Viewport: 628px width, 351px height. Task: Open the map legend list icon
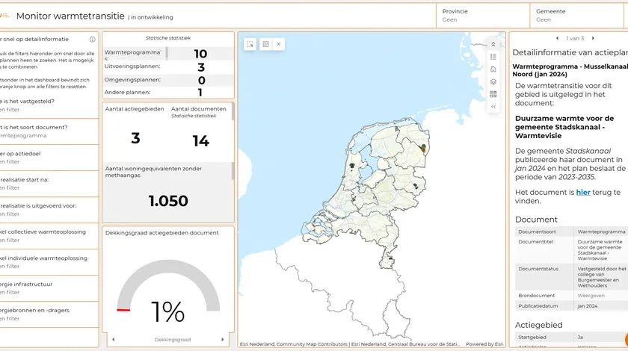[493, 57]
